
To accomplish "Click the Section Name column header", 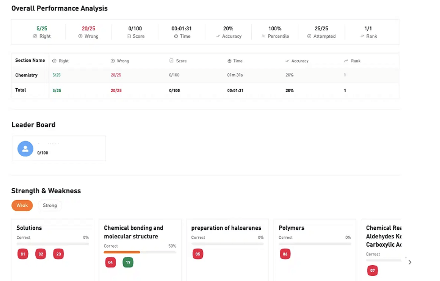I will point(30,61).
